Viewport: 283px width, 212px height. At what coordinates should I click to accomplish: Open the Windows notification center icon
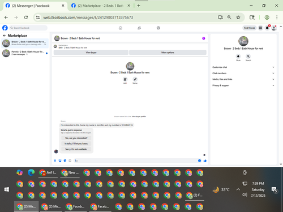pyautogui.click(x=274, y=189)
